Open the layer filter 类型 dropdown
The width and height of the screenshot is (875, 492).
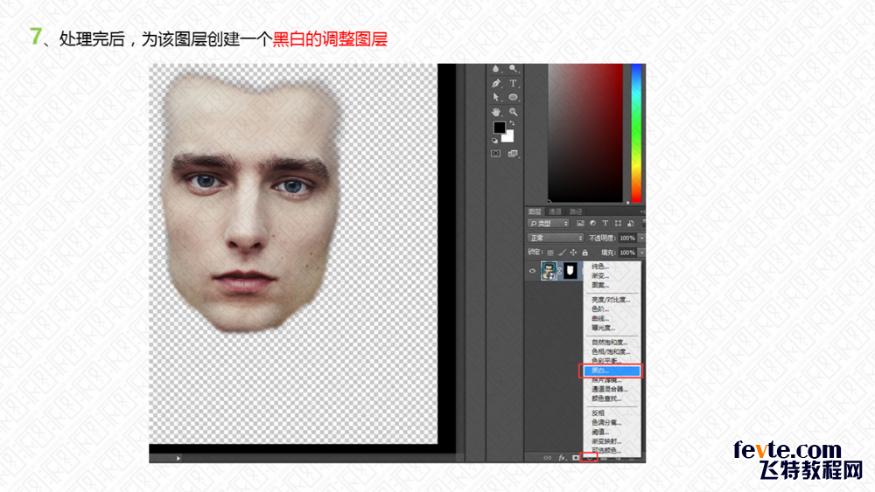click(549, 224)
